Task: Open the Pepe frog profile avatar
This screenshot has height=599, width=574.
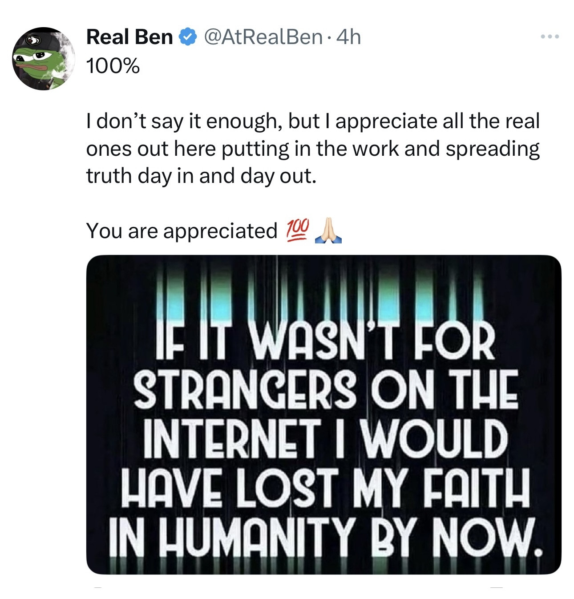Action: 43,59
